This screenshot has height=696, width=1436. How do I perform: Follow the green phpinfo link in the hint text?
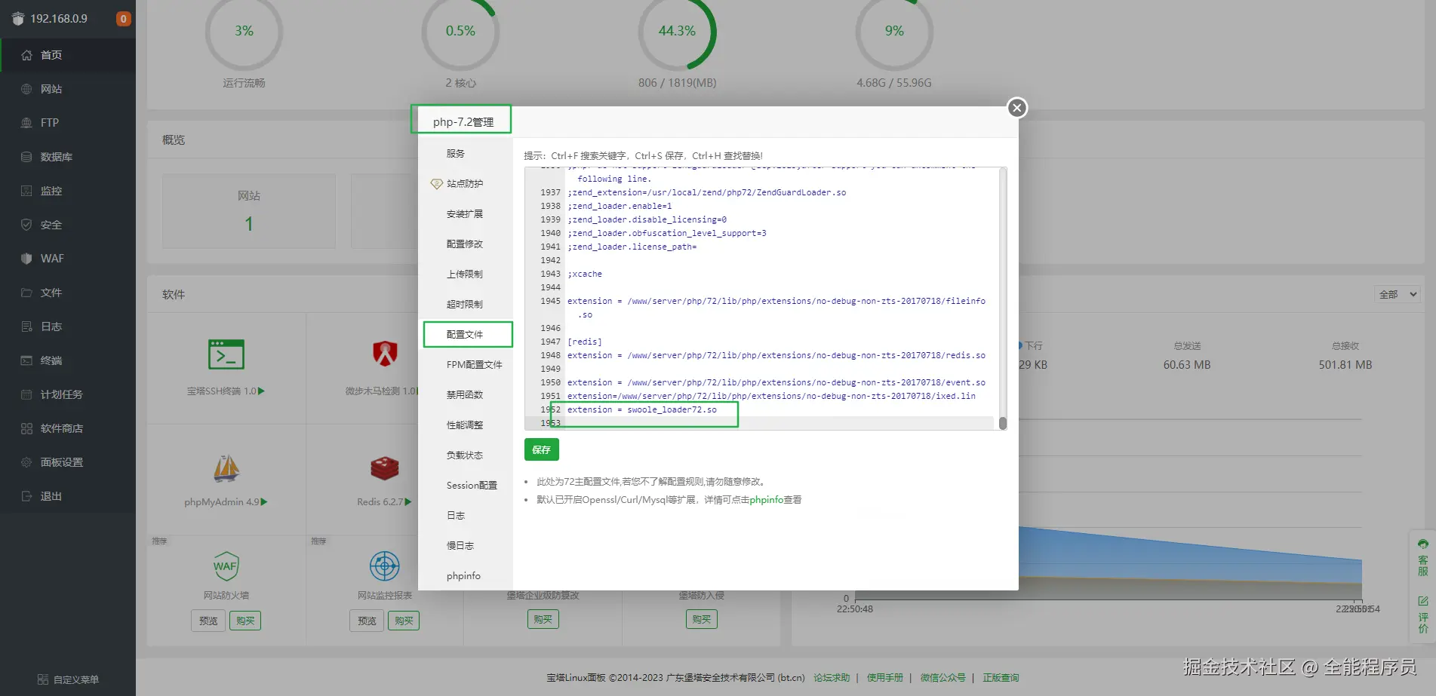click(x=767, y=500)
